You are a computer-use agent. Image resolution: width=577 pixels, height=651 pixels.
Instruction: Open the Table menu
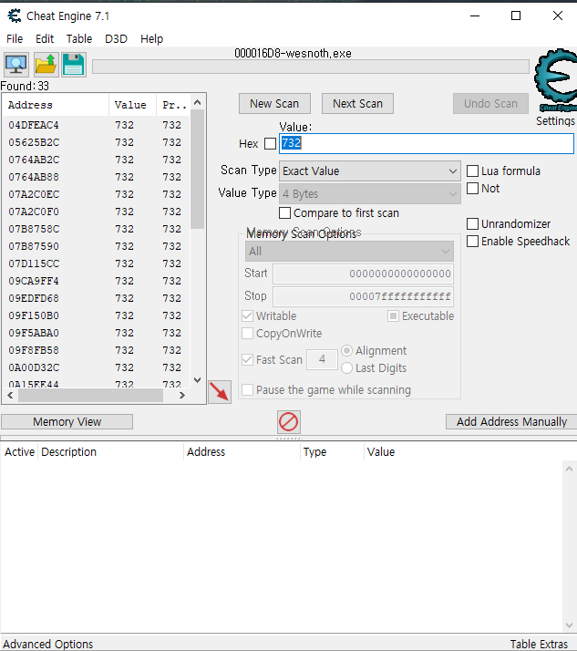(79, 39)
